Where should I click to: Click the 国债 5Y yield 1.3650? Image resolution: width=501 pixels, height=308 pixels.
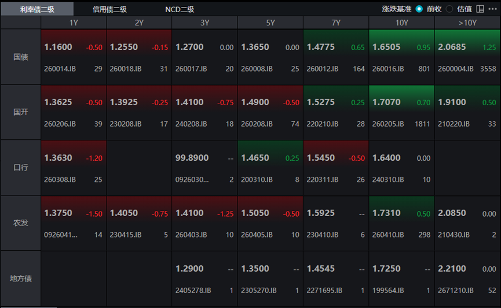point(255,47)
